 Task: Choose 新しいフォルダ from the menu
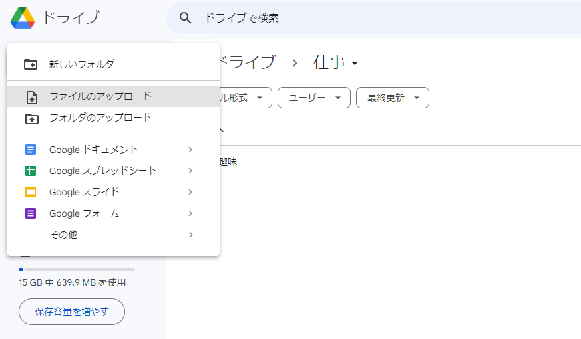(x=113, y=64)
